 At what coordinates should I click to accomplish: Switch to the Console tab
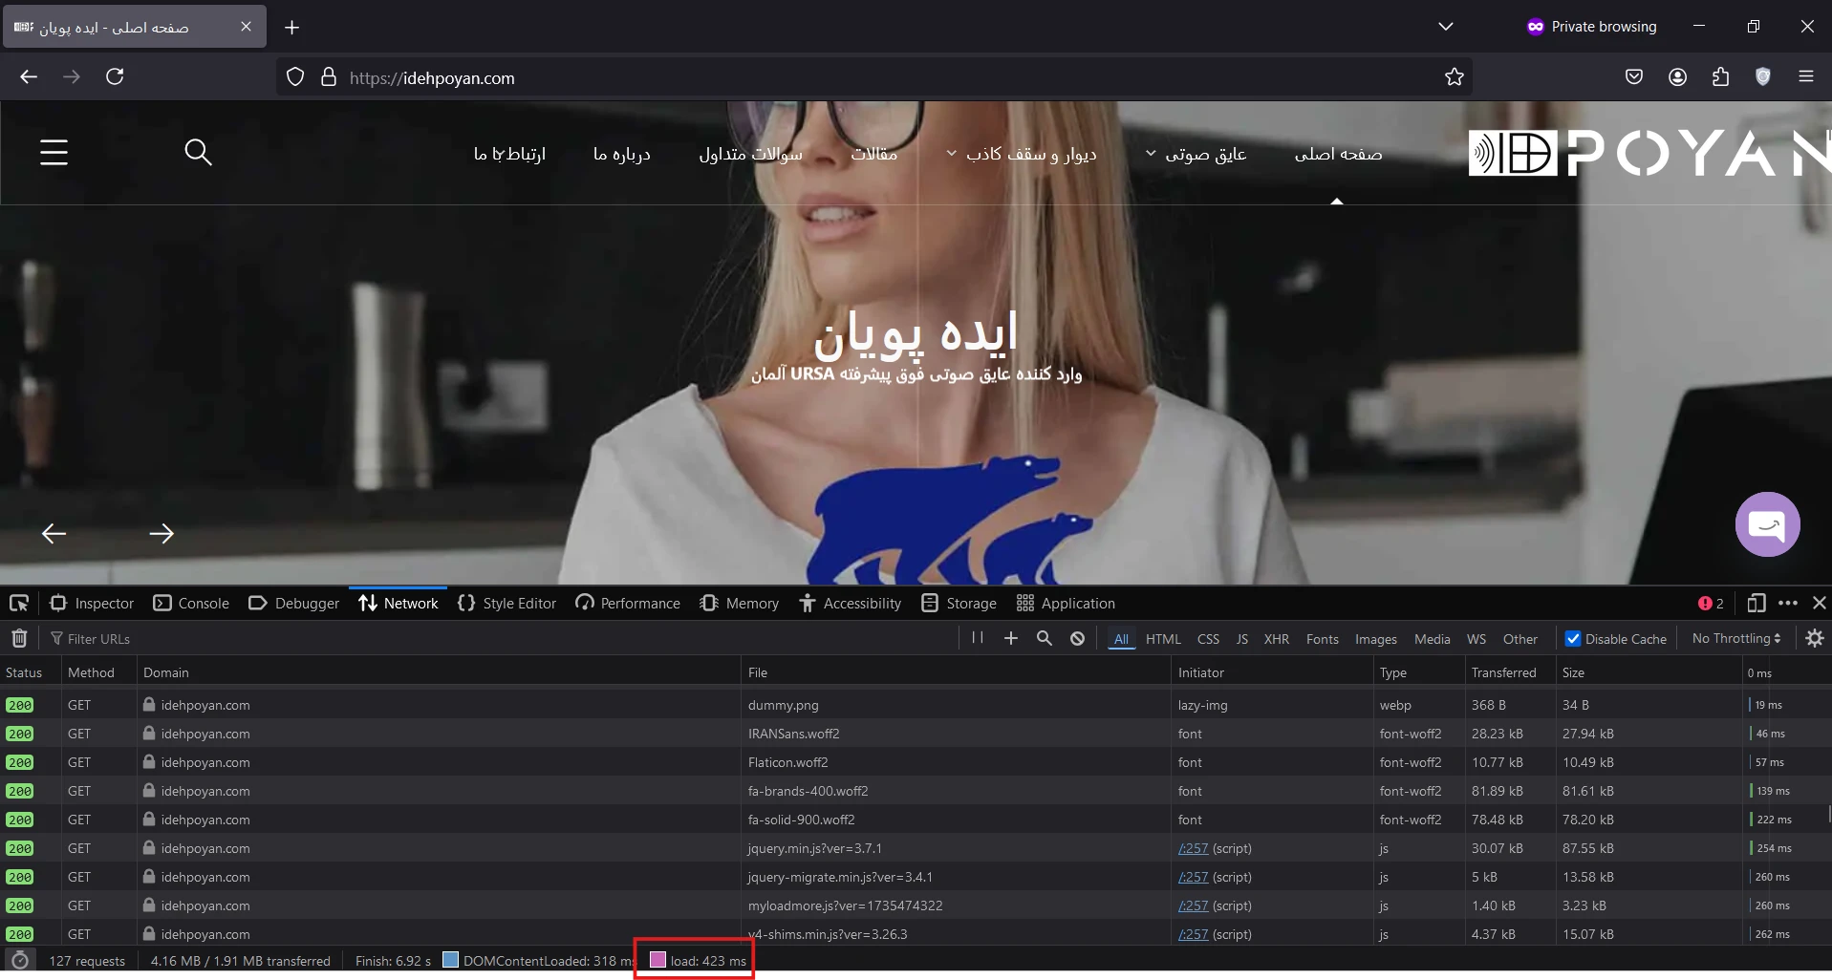click(x=192, y=603)
